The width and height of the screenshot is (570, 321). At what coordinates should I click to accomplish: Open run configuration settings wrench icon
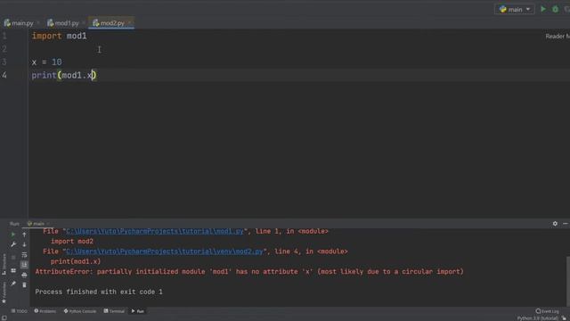pos(13,244)
